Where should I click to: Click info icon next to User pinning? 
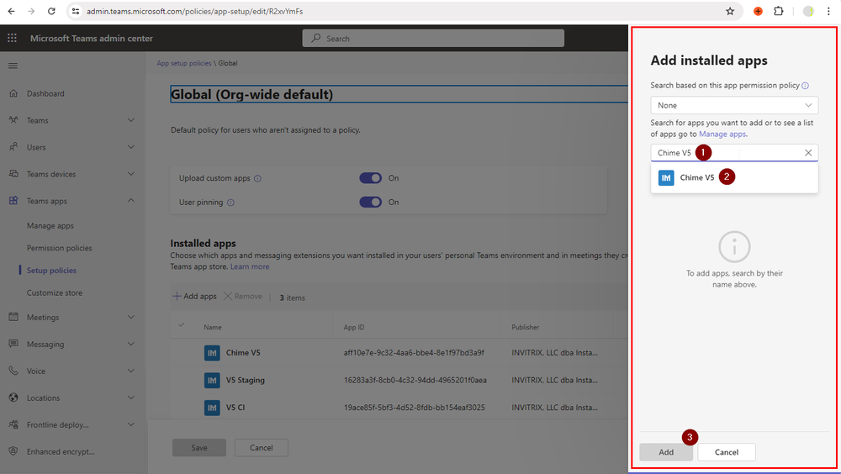[x=230, y=203]
